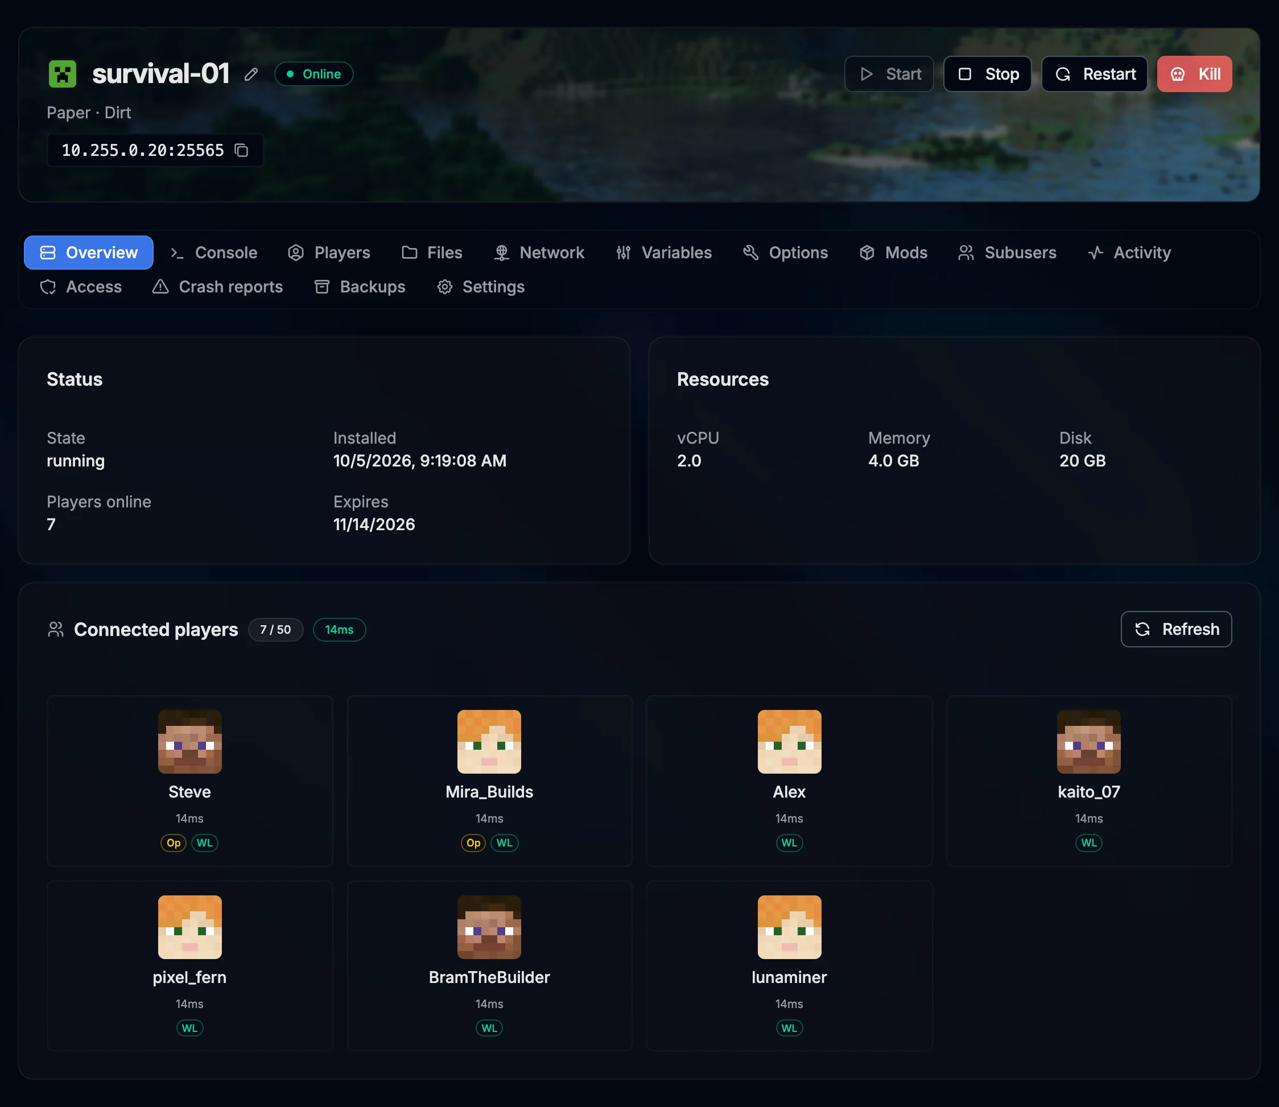Image resolution: width=1279 pixels, height=1107 pixels.
Task: Open the Options tab
Action: pyautogui.click(x=785, y=253)
